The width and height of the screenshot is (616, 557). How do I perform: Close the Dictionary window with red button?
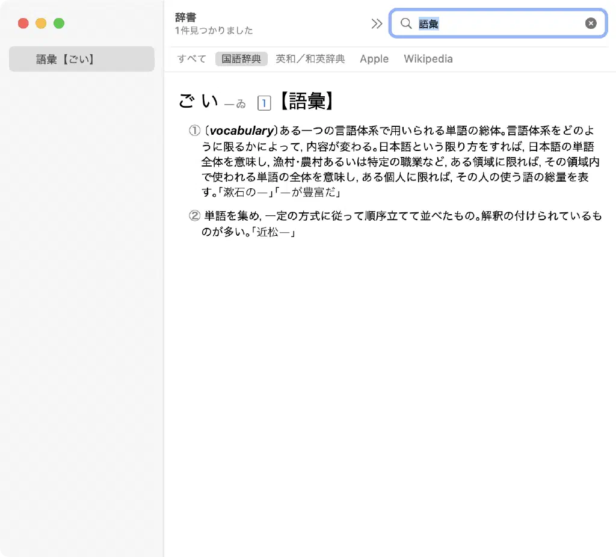pos(23,23)
